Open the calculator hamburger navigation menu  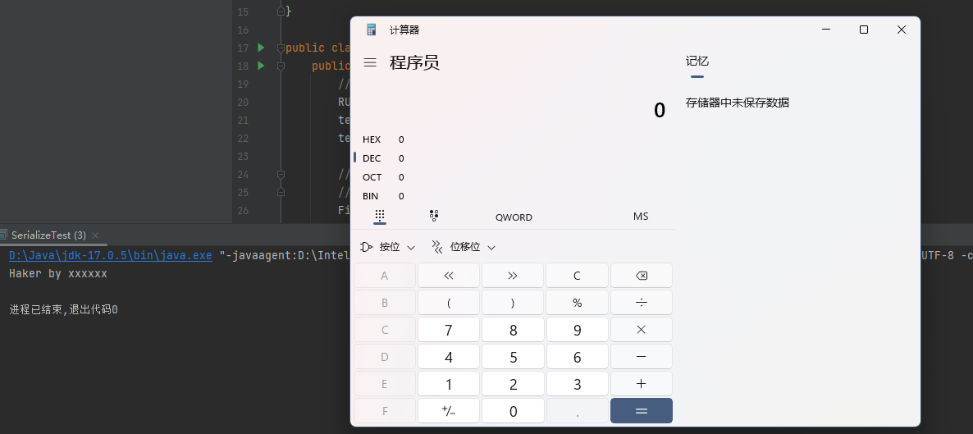click(371, 62)
